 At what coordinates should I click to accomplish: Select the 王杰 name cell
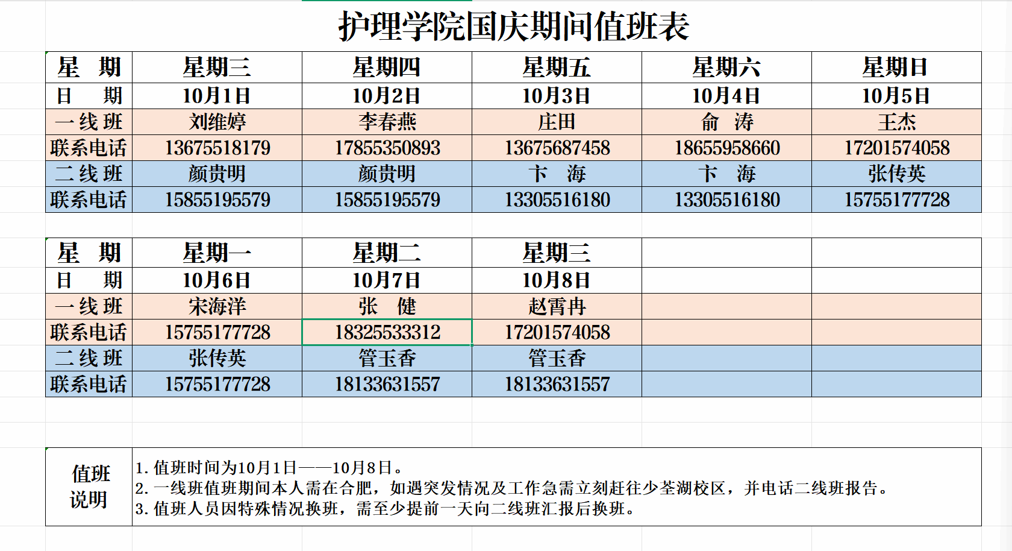pos(896,122)
